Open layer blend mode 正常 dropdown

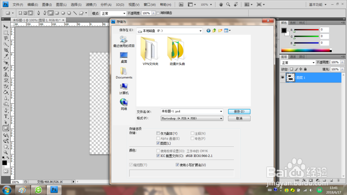pyautogui.click(x=298, y=63)
